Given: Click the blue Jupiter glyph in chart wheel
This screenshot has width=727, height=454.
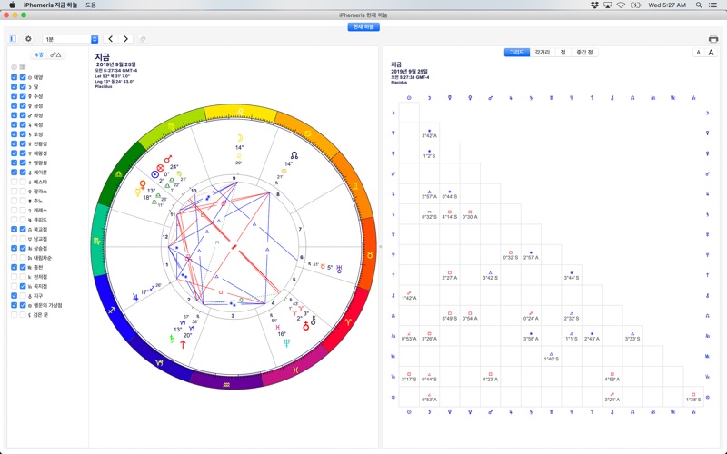Looking at the screenshot, I should [x=135, y=298].
